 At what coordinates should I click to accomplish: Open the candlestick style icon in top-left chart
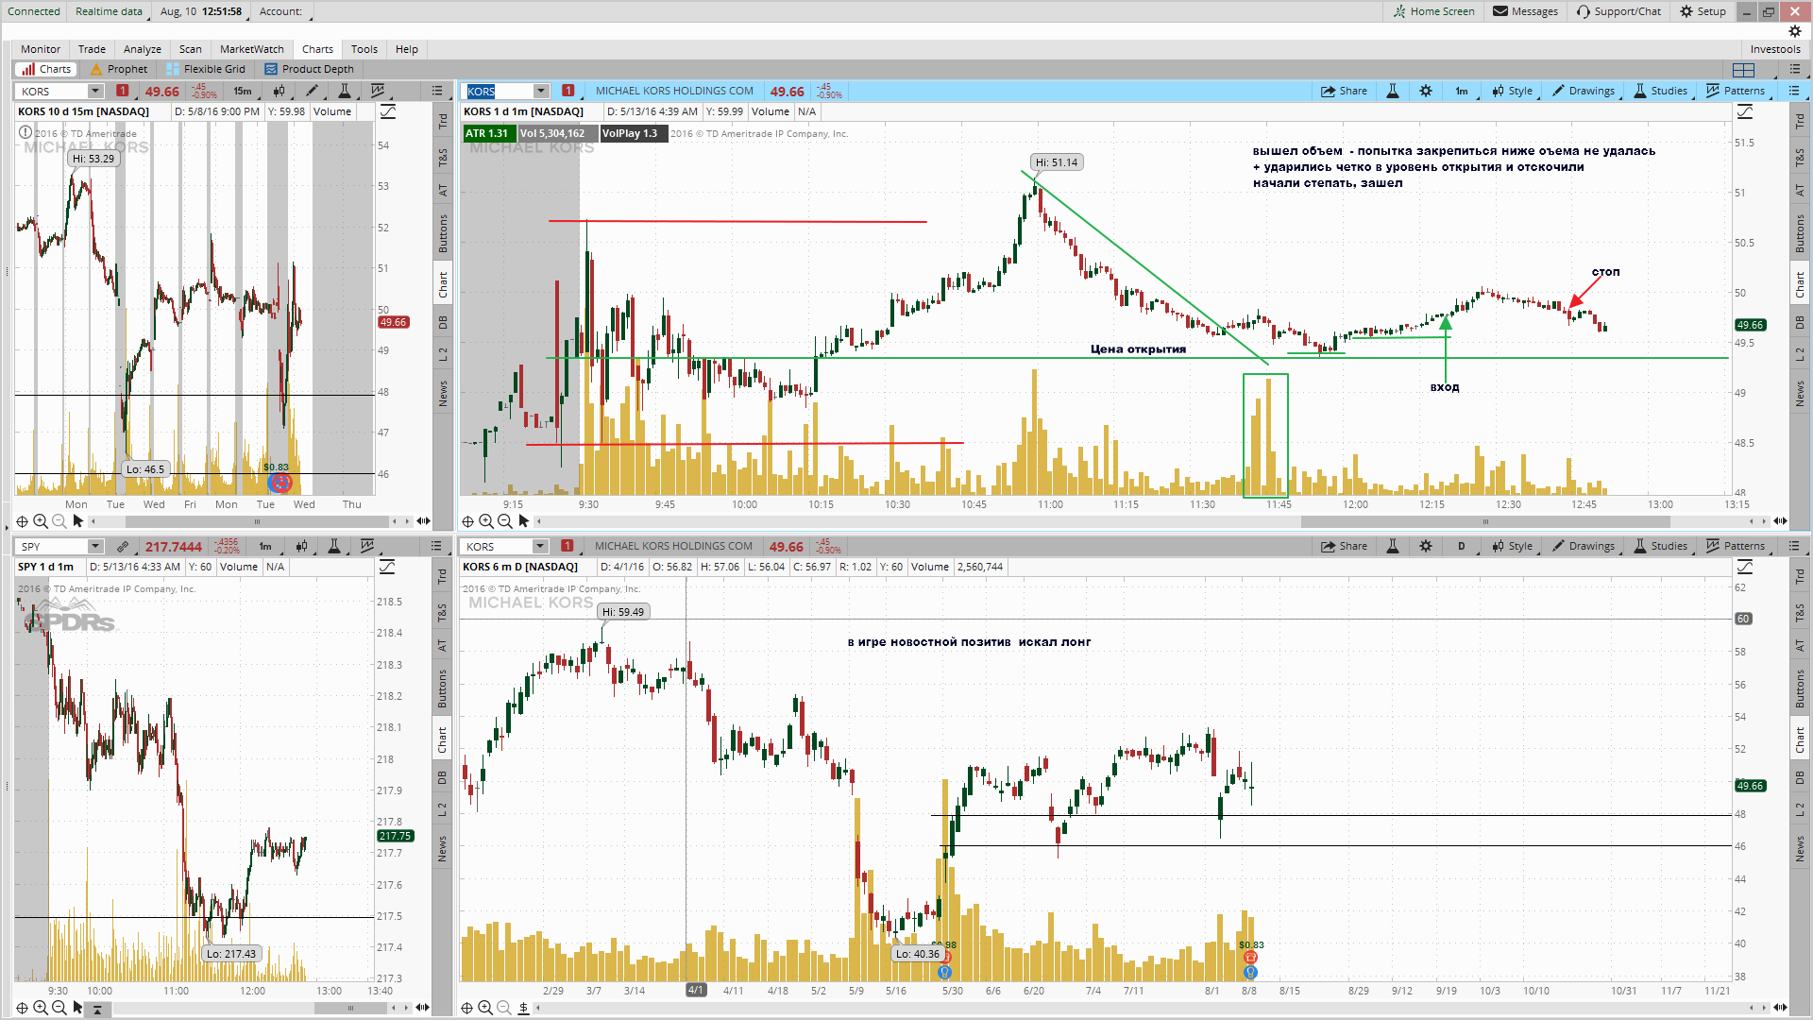[279, 92]
